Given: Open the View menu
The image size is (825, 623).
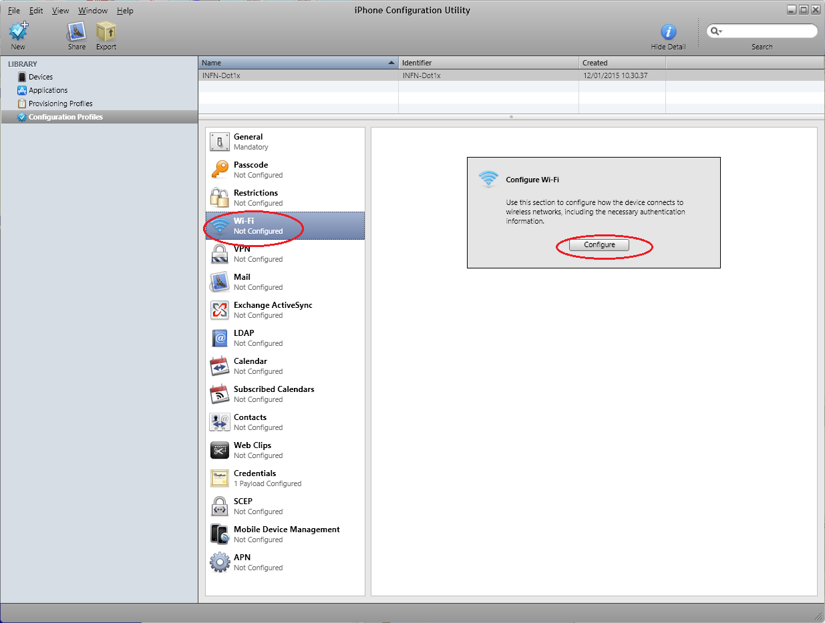Looking at the screenshot, I should [x=60, y=11].
